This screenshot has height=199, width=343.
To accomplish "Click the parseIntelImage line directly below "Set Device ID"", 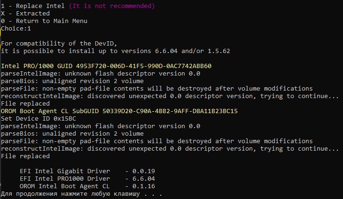I will click(101, 126).
